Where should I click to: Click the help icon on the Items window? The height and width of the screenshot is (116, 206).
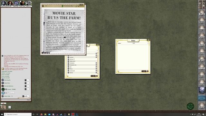click(x=147, y=40)
